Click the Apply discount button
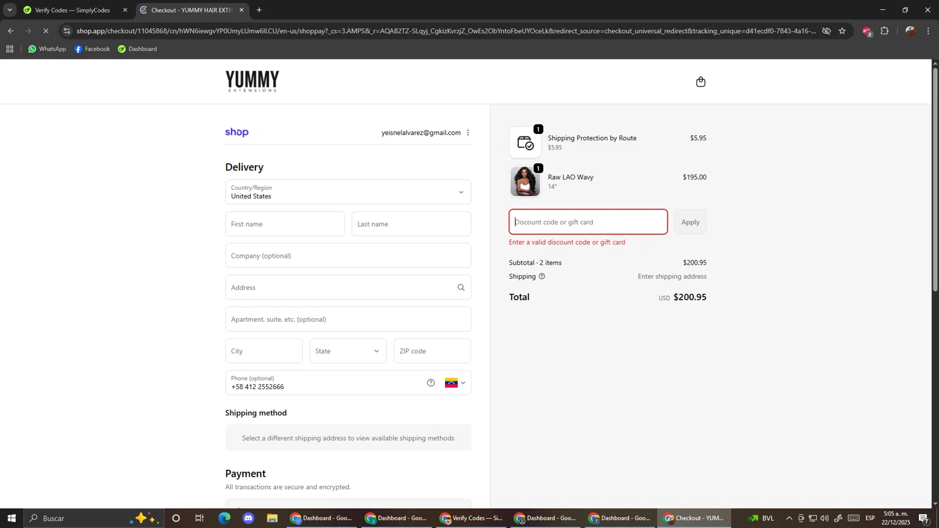Viewport: 939px width, 528px height. tap(690, 222)
